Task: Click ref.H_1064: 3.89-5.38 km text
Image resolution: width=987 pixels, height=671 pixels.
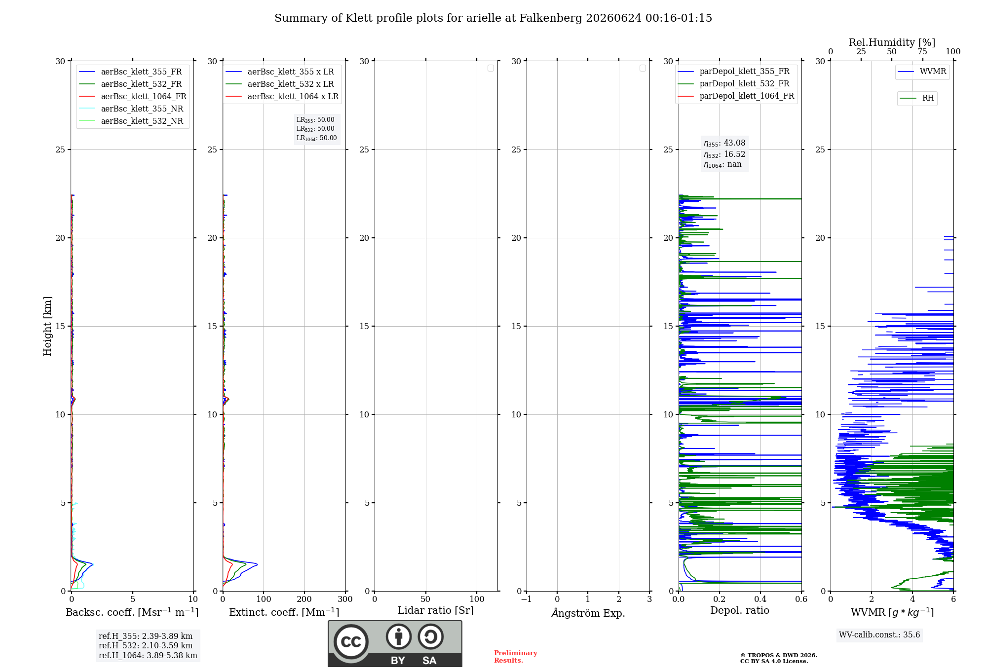Action: pyautogui.click(x=148, y=656)
